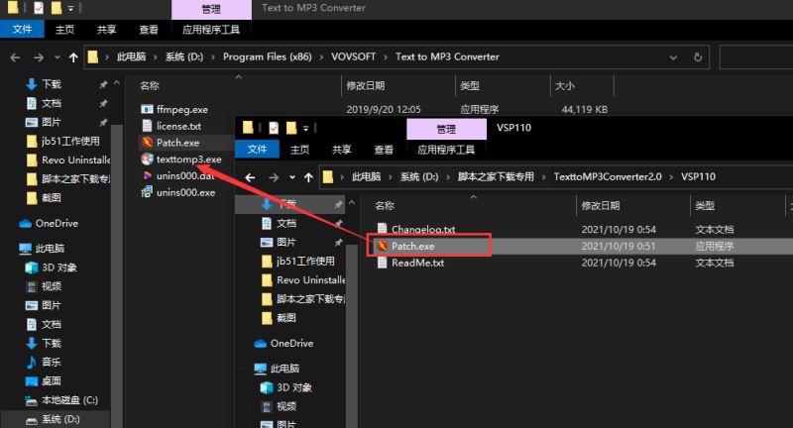This screenshot has width=793, height=428.
Task: Click up arrow in VSP110 window
Action: [x=308, y=177]
